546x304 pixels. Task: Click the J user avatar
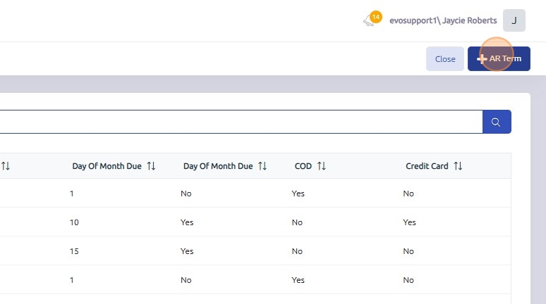(514, 20)
